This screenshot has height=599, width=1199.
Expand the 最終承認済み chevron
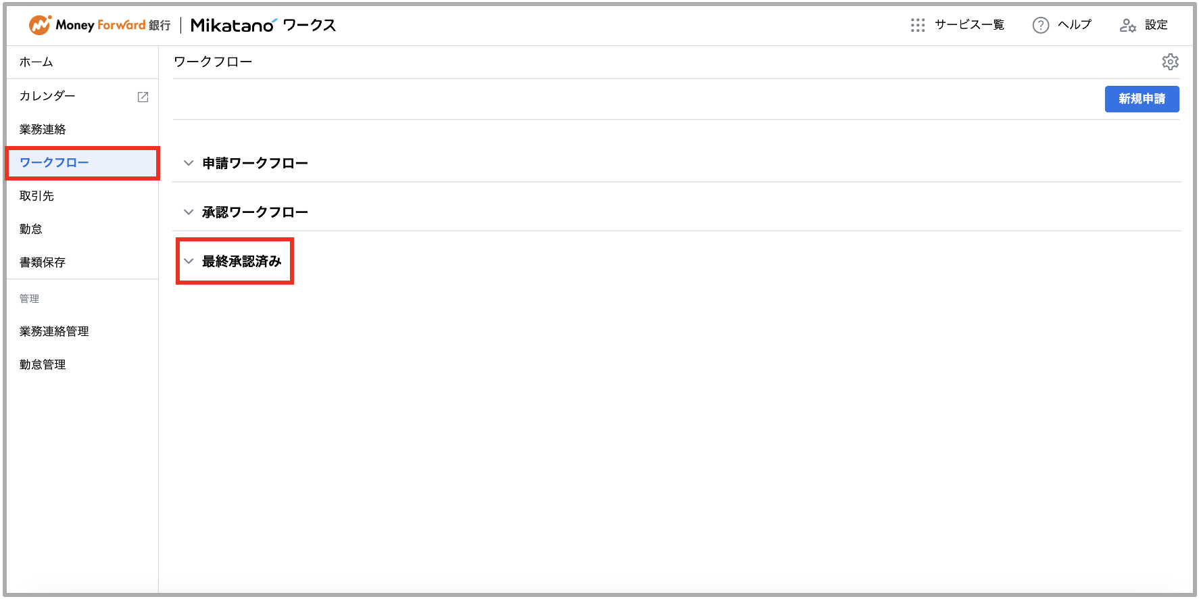pyautogui.click(x=189, y=261)
